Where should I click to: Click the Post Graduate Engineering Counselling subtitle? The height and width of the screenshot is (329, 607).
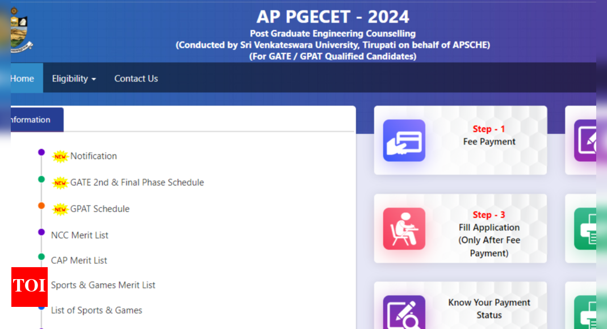[333, 33]
